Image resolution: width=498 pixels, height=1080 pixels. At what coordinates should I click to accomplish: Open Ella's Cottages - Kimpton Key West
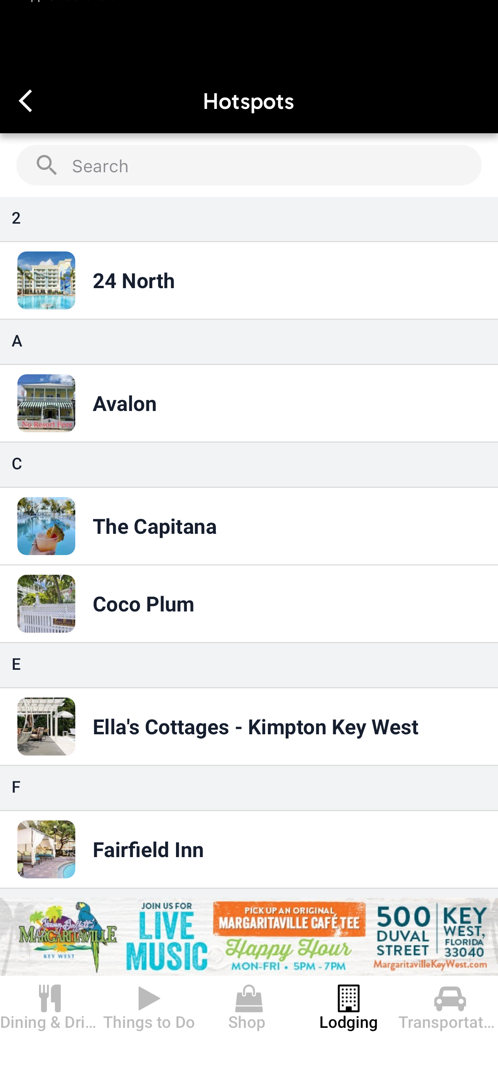click(249, 726)
